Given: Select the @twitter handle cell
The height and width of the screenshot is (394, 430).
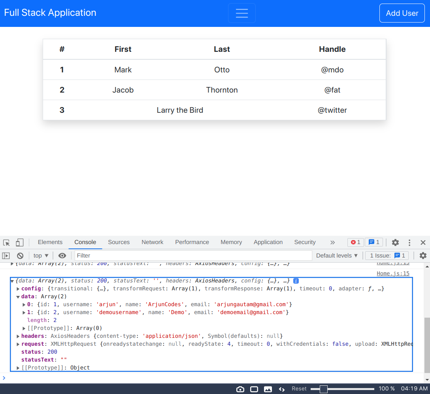Looking at the screenshot, I should click(x=332, y=110).
